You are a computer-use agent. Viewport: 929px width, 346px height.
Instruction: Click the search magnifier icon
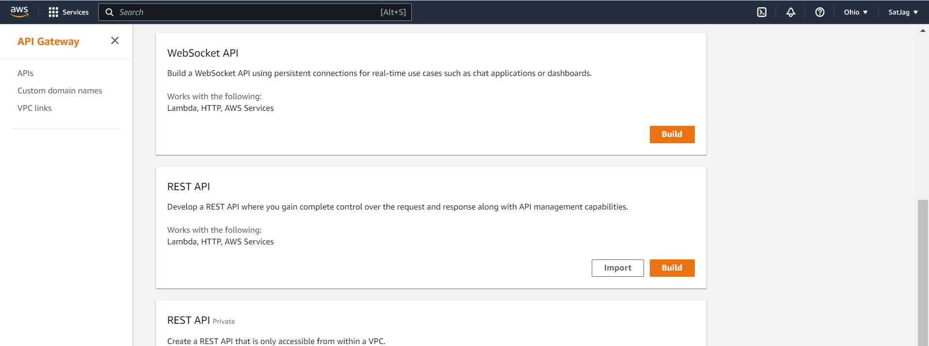pyautogui.click(x=109, y=12)
